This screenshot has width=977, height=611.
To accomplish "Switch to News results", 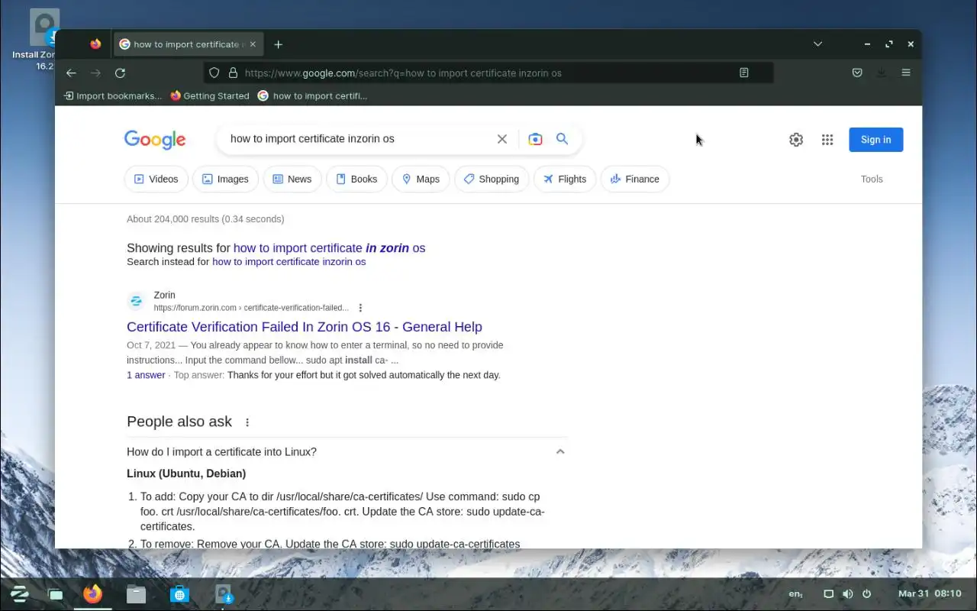I will [x=292, y=179].
